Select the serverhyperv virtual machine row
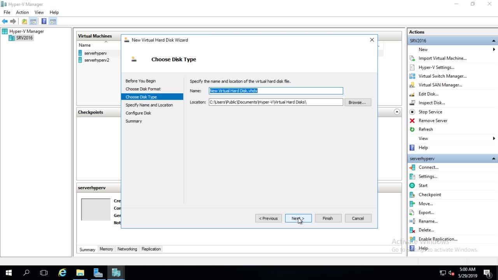 95,53
